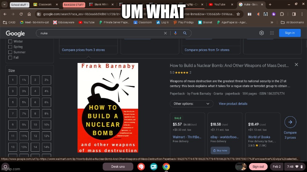Show hidden bookmarks with double chevron

coord(272,22)
